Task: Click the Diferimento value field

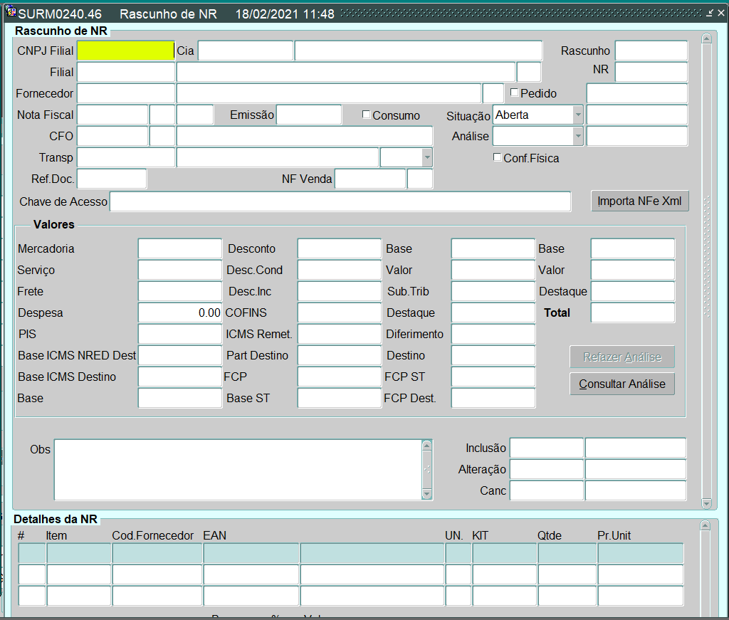Action: pyautogui.click(x=493, y=334)
